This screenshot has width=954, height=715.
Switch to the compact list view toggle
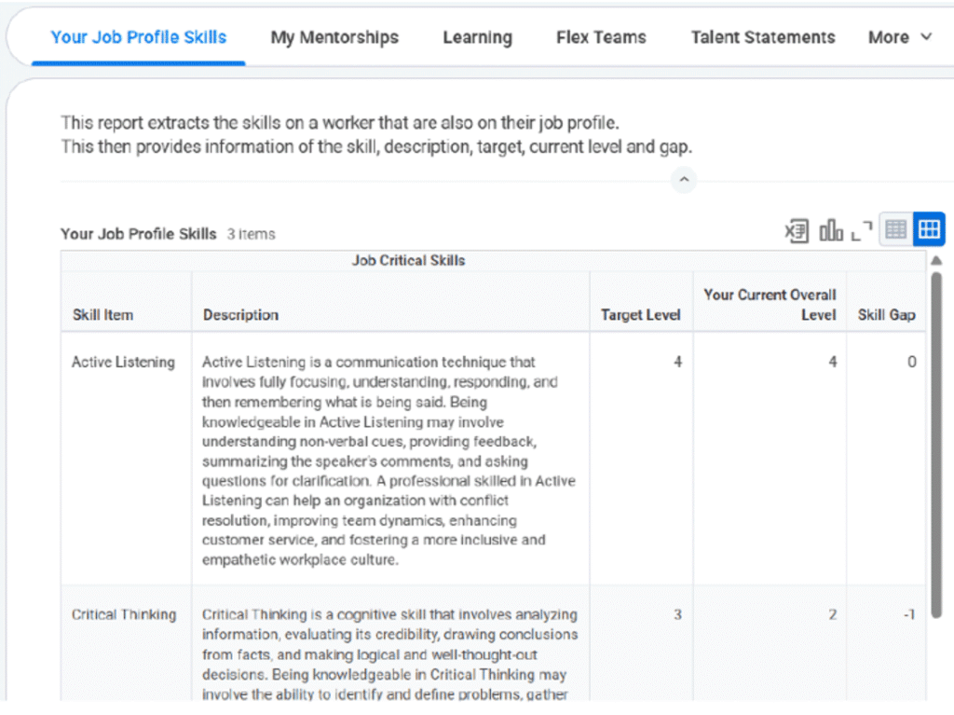tap(895, 229)
